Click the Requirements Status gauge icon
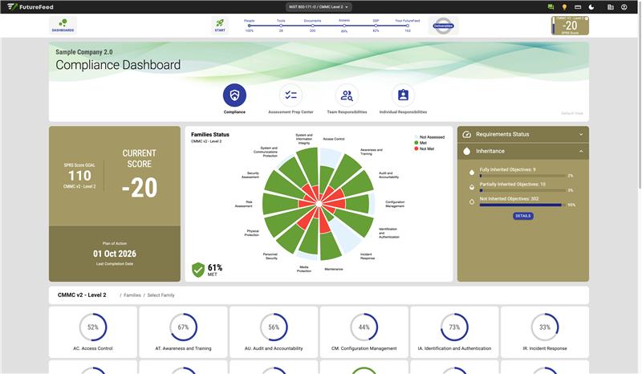The height and width of the screenshot is (374, 642). coord(467,134)
